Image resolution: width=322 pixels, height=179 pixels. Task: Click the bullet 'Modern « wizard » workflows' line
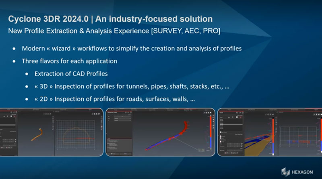point(132,49)
